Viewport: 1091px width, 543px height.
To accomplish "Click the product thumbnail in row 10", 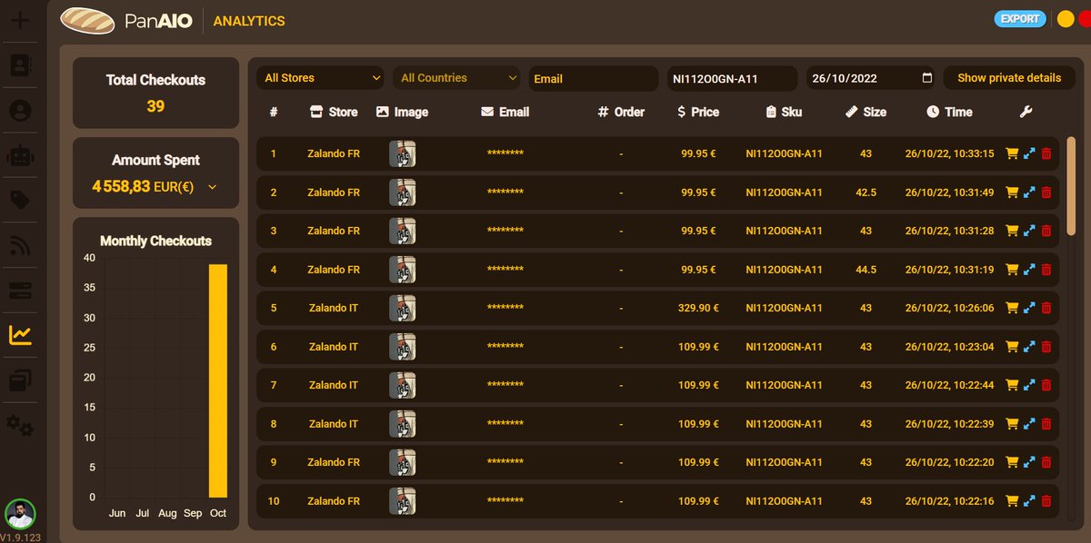I will pos(403,501).
